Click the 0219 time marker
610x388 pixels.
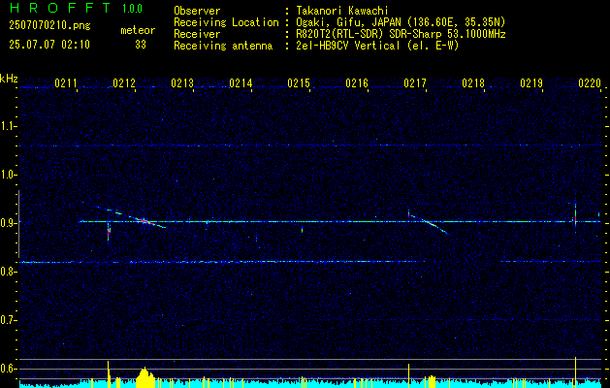tap(531, 82)
